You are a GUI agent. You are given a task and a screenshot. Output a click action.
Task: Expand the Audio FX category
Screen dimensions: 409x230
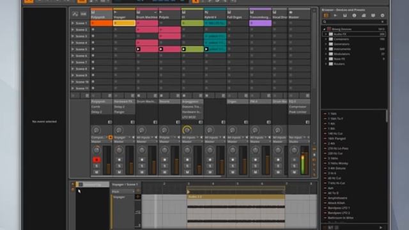coord(326,34)
